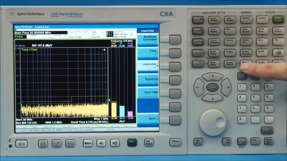Push the System key
Screen dimensions: 287x161
coord(262,20)
